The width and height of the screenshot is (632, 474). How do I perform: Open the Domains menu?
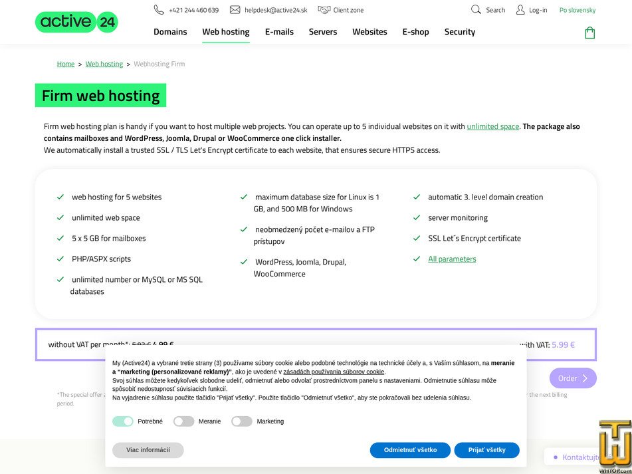[x=170, y=32]
